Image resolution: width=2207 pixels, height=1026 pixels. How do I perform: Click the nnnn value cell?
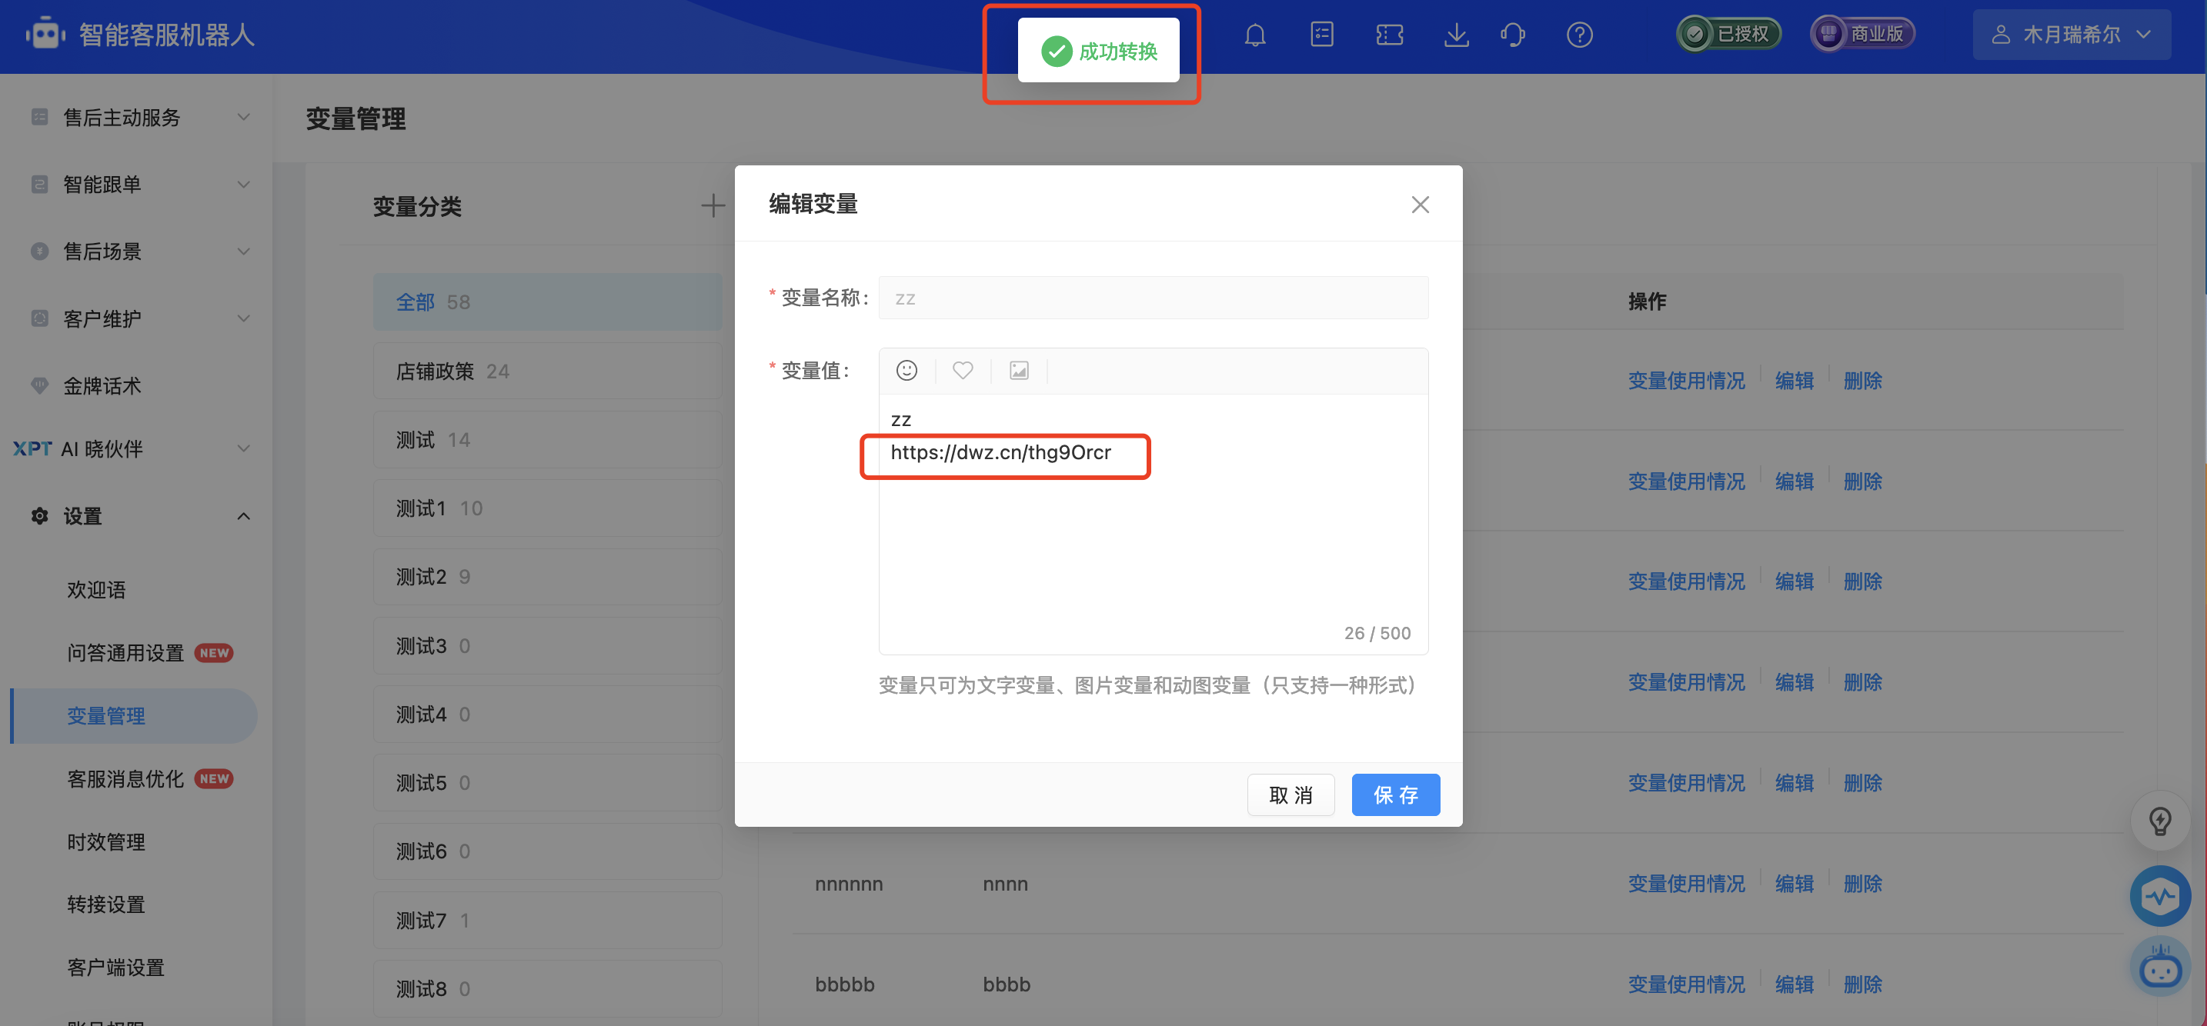pyautogui.click(x=1005, y=884)
